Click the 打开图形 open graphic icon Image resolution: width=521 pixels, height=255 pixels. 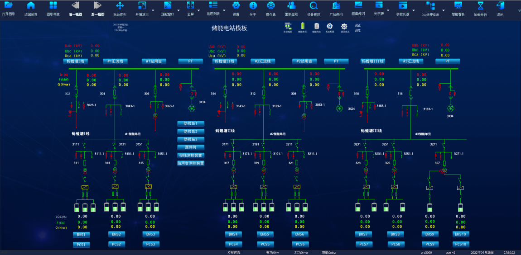tap(8, 6)
